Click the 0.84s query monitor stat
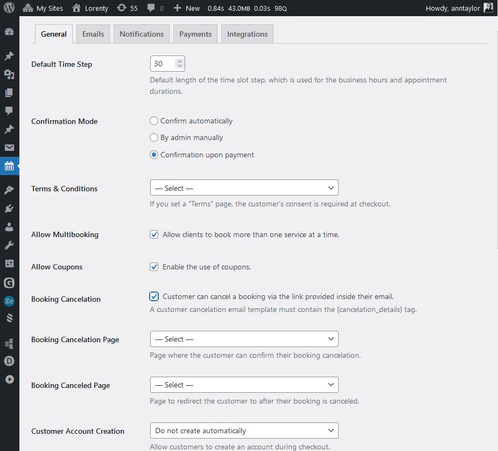 (x=216, y=8)
